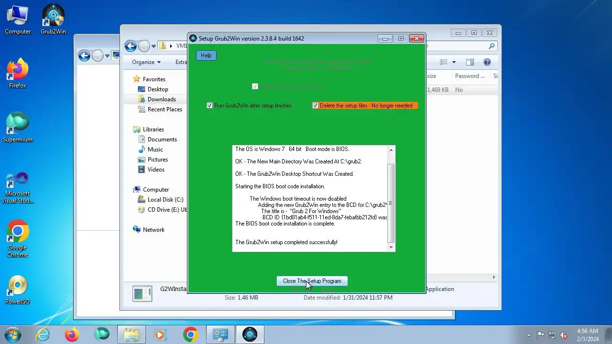Open the taskbar clock and date
This screenshot has height=344, width=612.
tap(588, 335)
